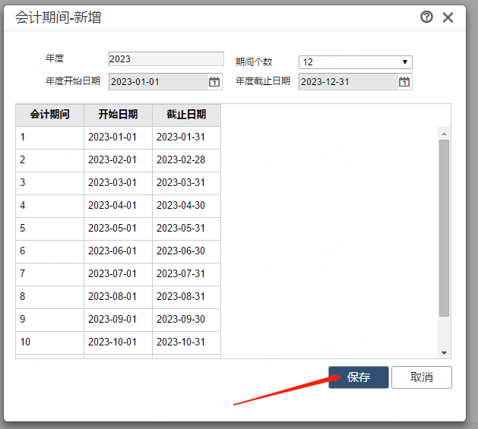478x429 pixels.
Task: Click start date 2023-08-01
Action: point(118,297)
